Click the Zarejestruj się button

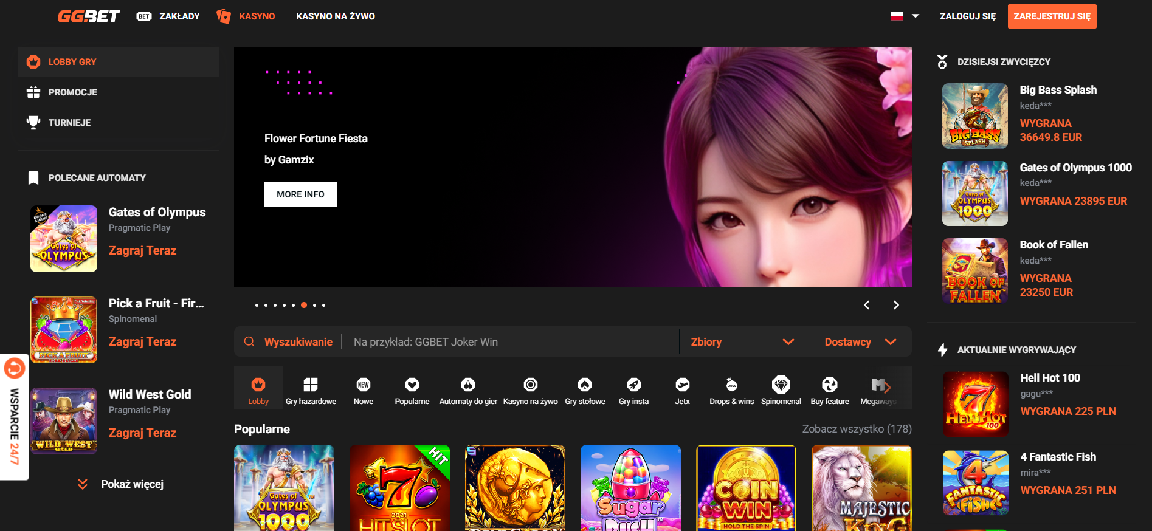point(1052,16)
